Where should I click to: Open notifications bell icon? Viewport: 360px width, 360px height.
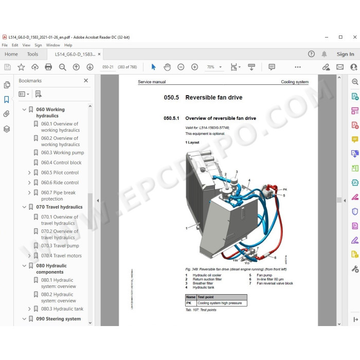(324, 54)
